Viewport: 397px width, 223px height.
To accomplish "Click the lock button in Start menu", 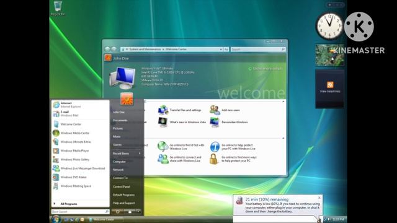I will pos(130,212).
